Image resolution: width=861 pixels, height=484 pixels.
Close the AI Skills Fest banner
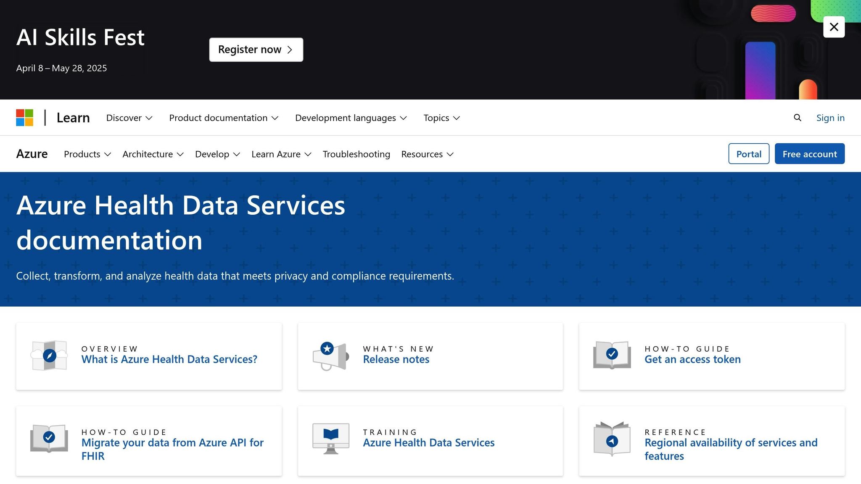[834, 27]
